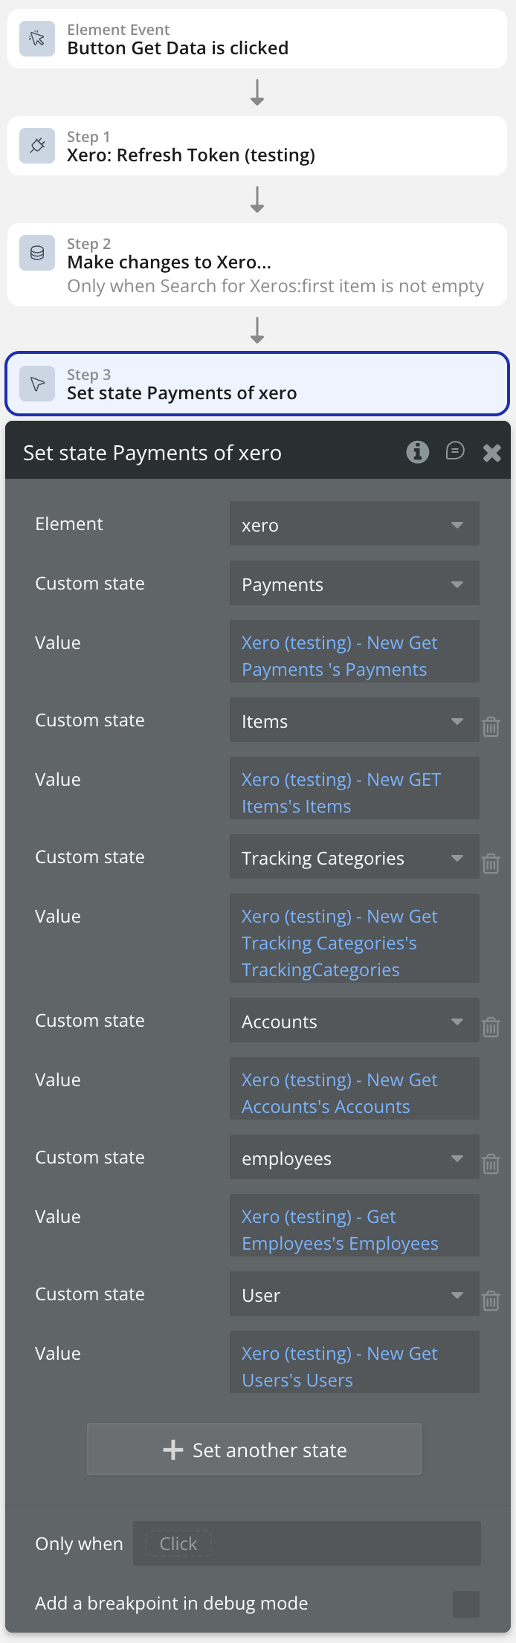
Task: Delete the Items custom state row
Action: (x=491, y=726)
